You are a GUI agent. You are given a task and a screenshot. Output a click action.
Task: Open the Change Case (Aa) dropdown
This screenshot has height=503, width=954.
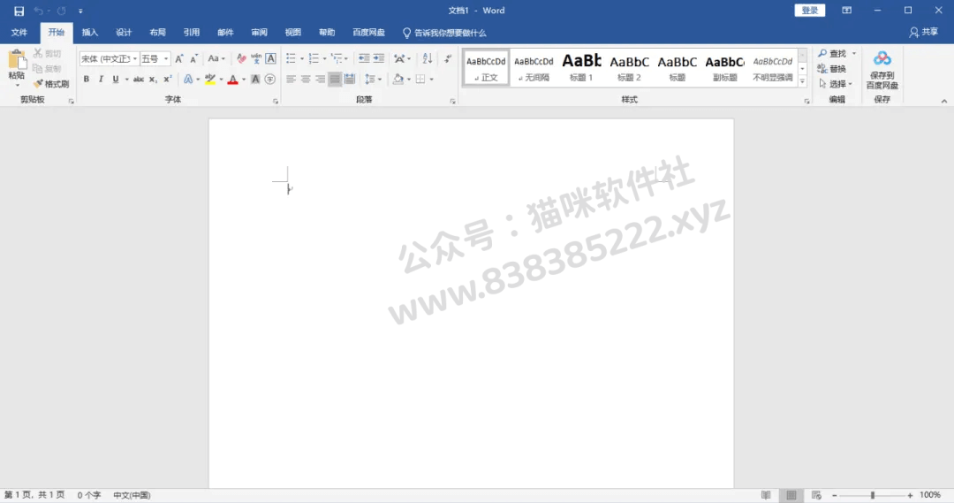216,59
